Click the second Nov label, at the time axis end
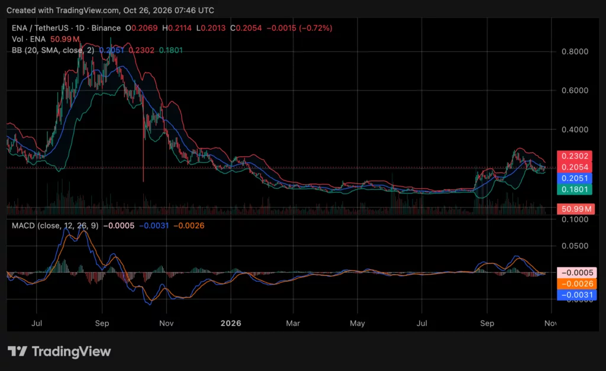 tap(550, 323)
